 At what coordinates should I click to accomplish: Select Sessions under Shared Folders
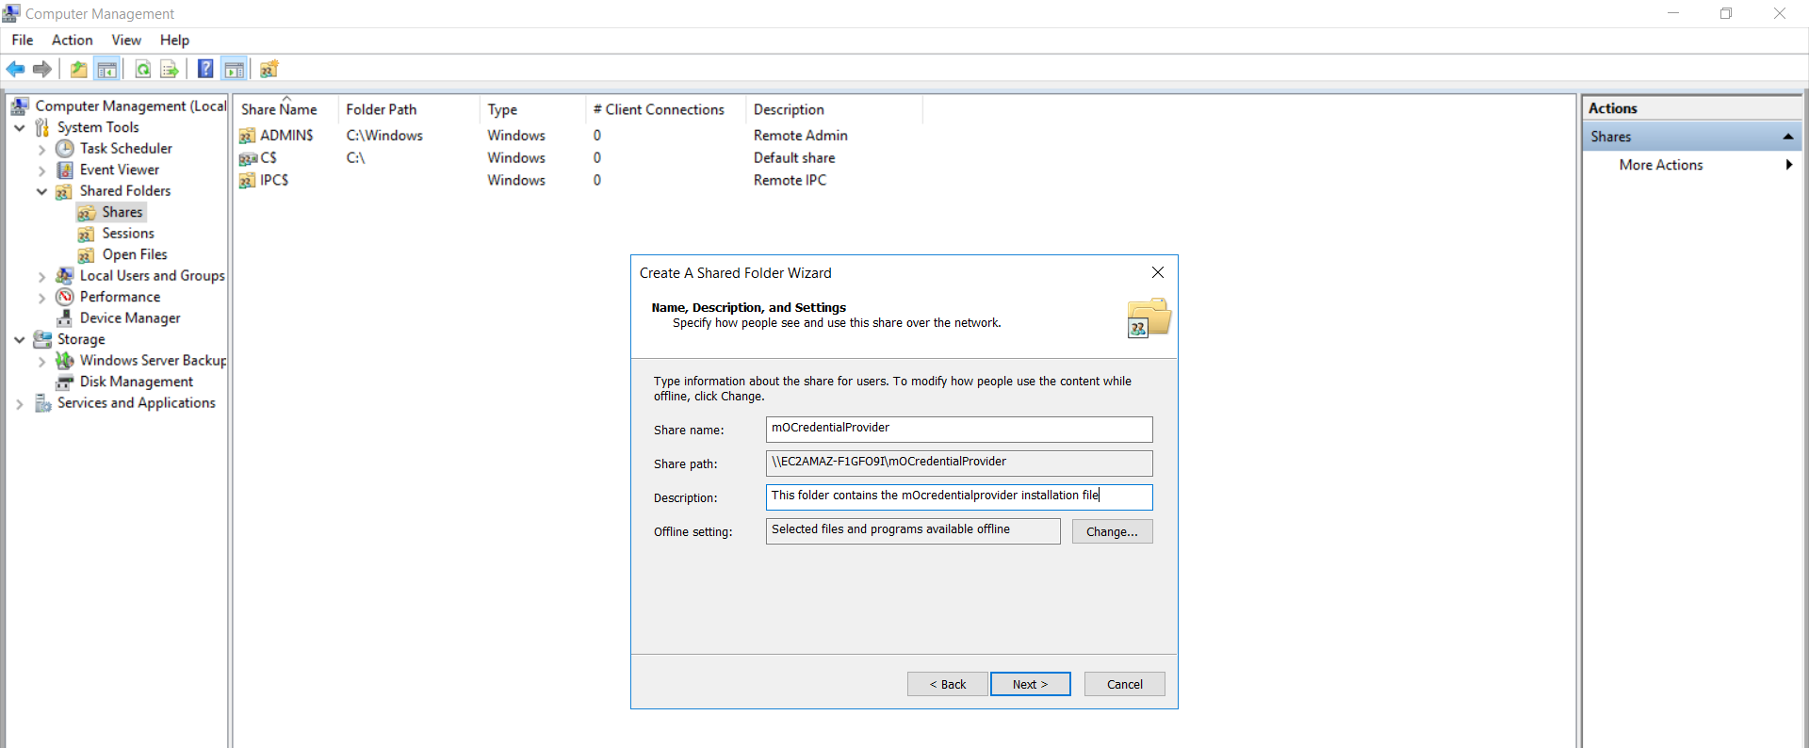(127, 233)
